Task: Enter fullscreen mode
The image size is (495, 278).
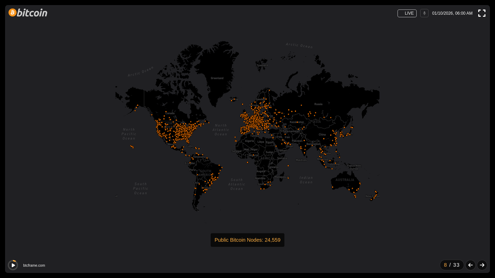Action: point(482,13)
